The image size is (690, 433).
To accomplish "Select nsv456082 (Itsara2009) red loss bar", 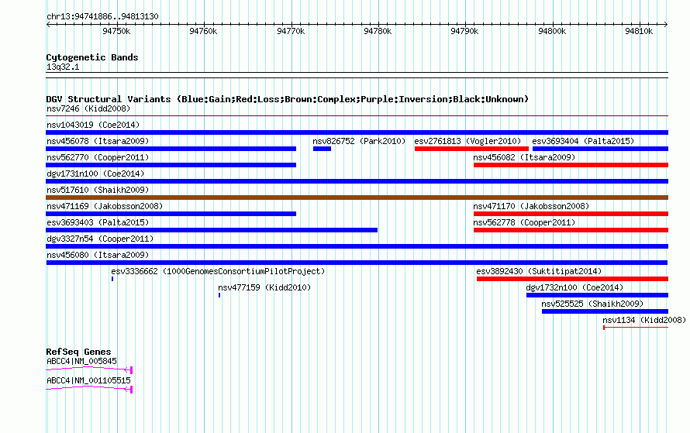I will [x=571, y=165].
